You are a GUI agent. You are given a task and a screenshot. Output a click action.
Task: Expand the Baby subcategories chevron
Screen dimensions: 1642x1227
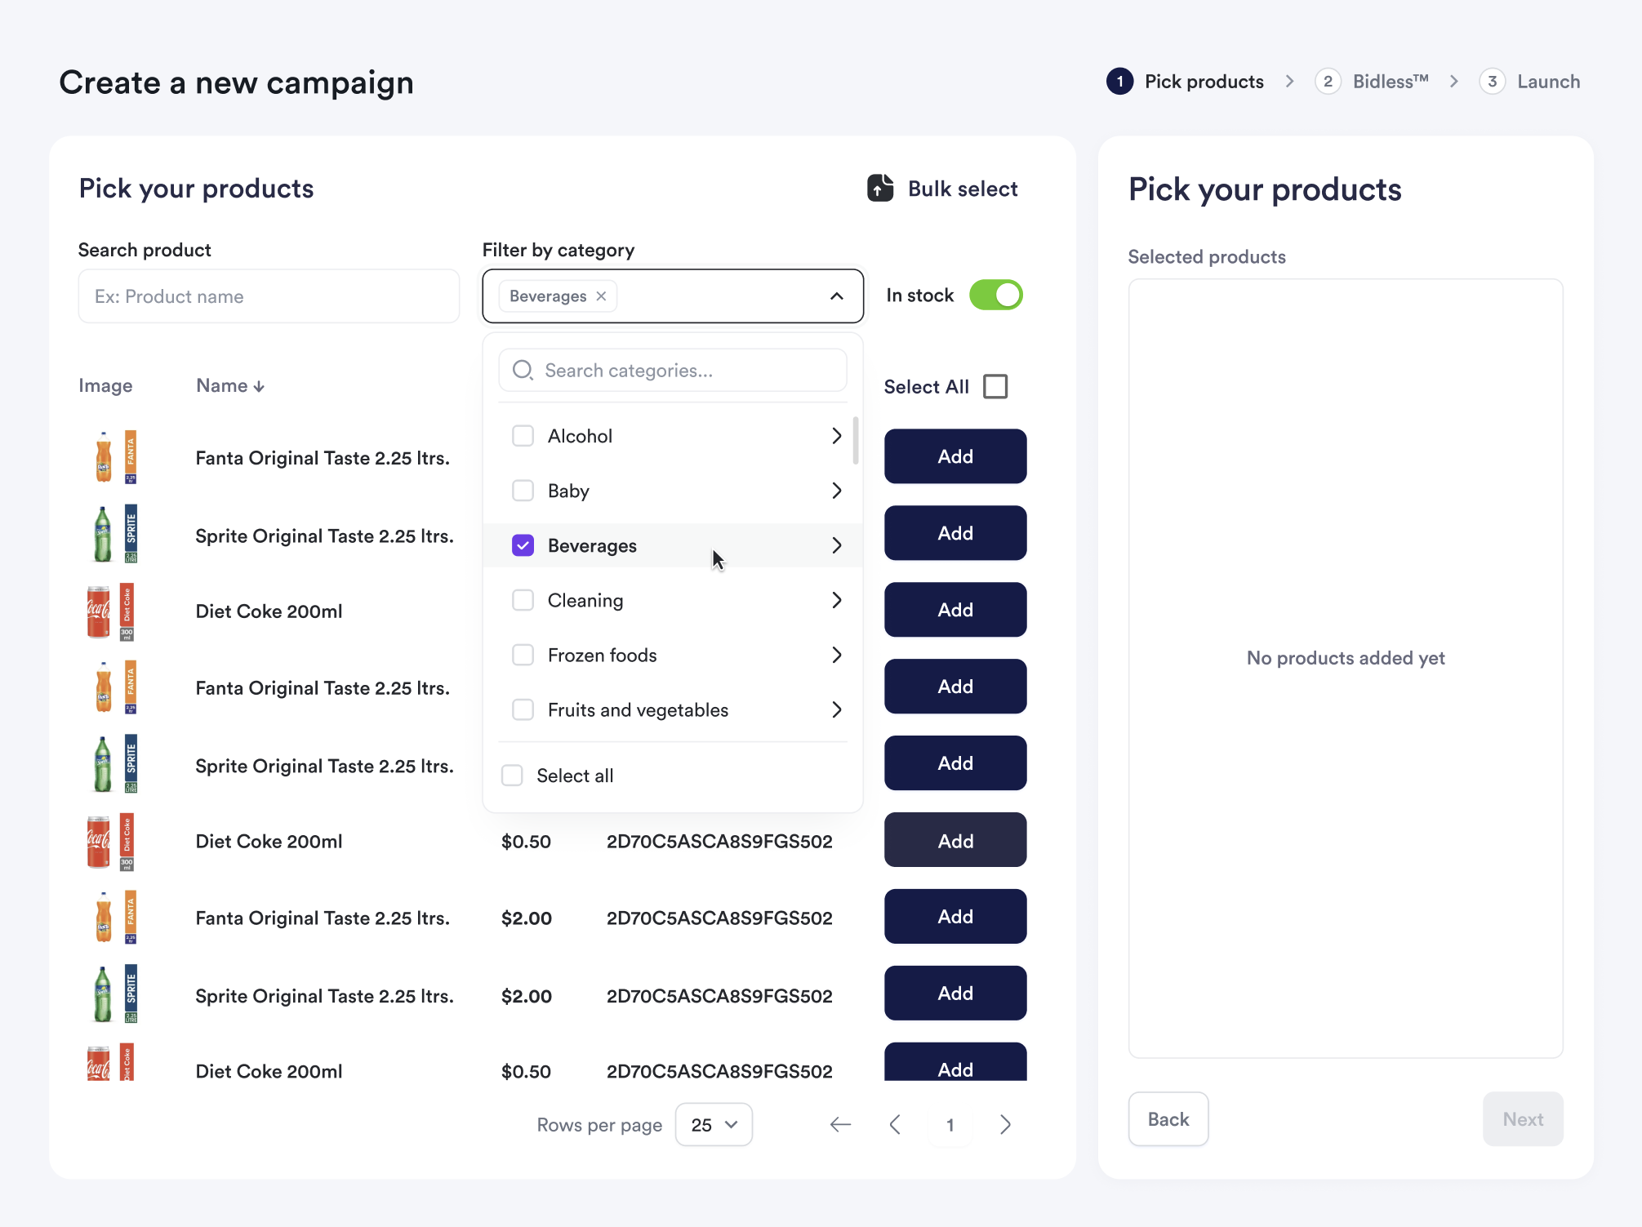coord(836,491)
